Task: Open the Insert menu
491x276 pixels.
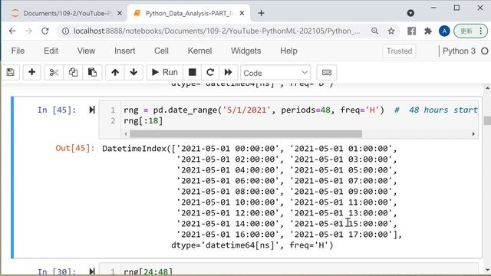Action: (124, 51)
